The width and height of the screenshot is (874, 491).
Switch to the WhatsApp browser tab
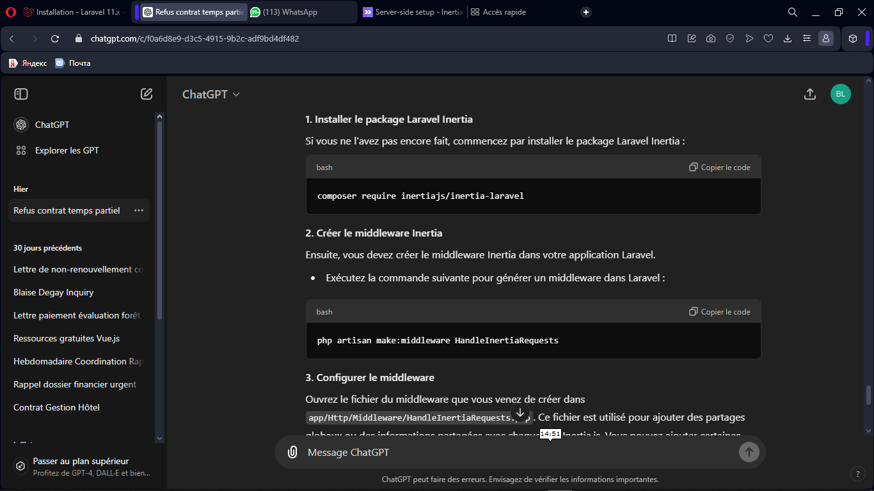point(291,12)
